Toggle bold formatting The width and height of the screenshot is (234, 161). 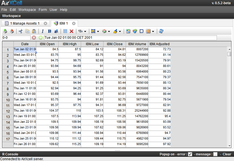[50, 31]
